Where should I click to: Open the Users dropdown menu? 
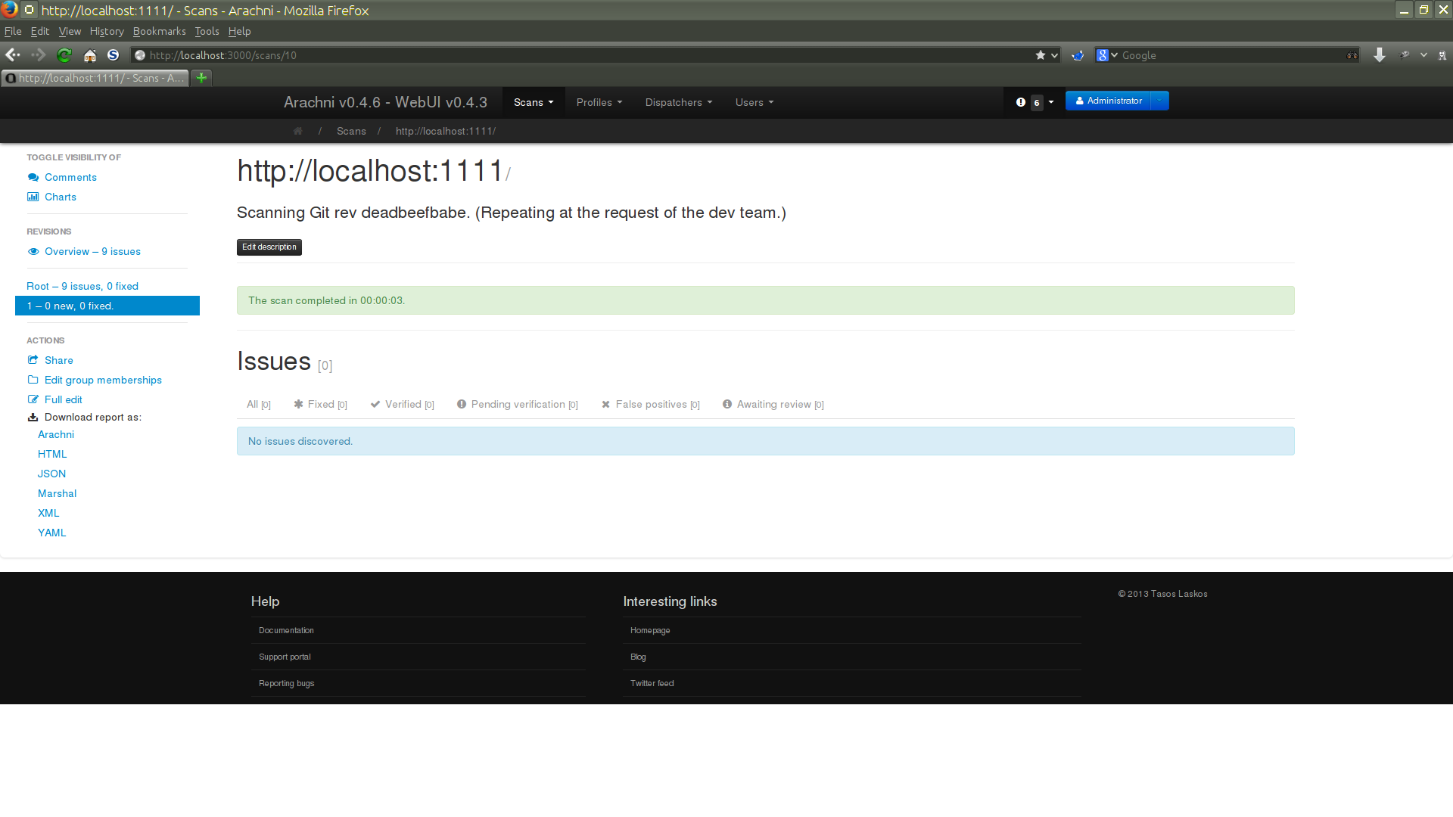(x=755, y=102)
